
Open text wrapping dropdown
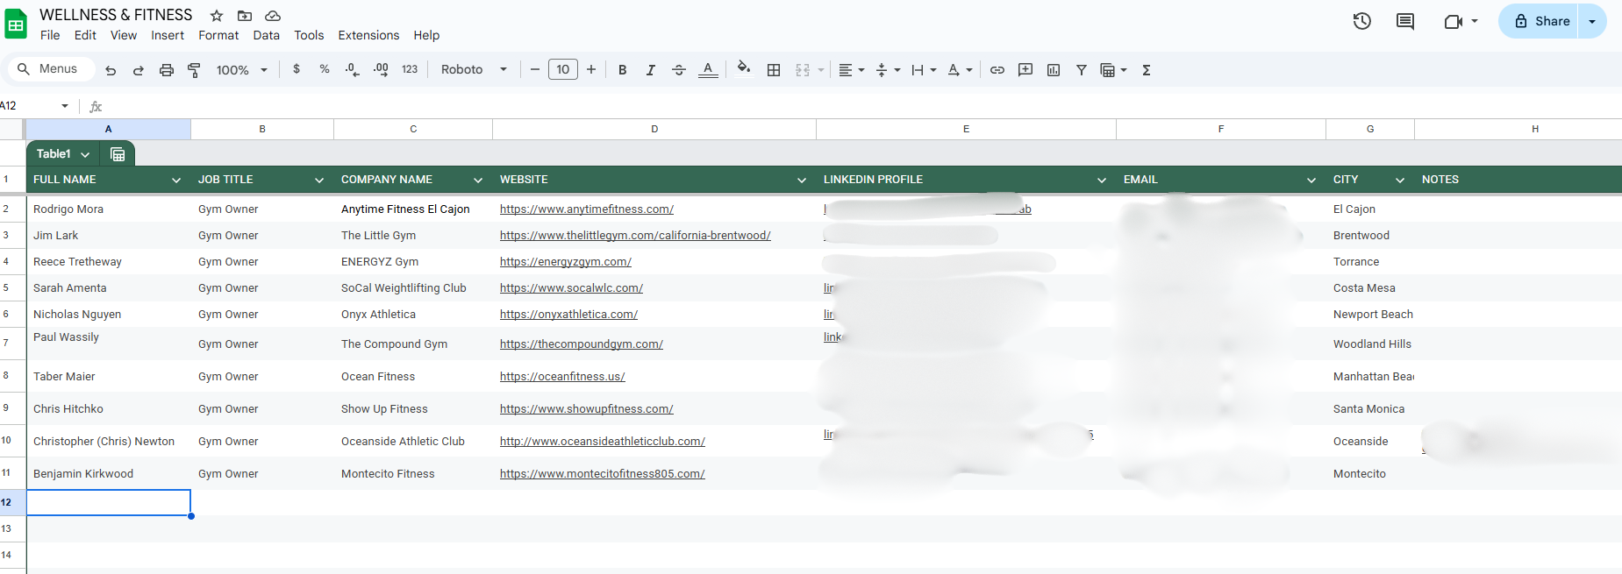coord(924,70)
